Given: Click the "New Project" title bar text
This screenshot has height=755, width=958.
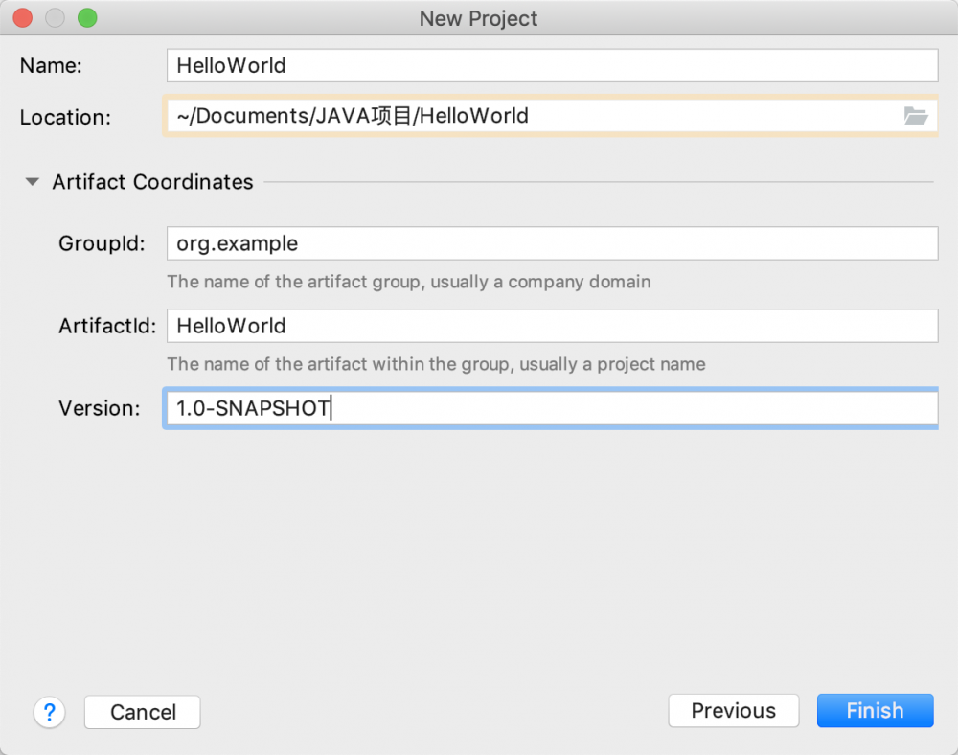Looking at the screenshot, I should 478,18.
